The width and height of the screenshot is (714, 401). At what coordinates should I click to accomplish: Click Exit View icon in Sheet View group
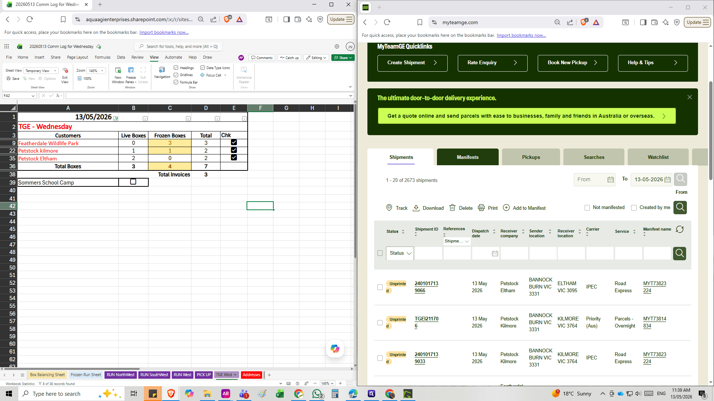coord(65,71)
